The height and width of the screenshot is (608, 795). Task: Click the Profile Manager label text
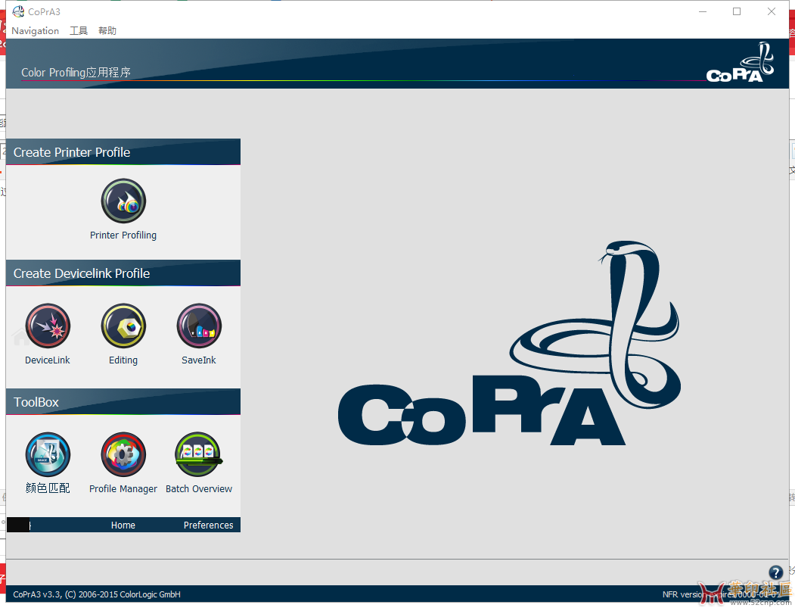[x=123, y=489]
